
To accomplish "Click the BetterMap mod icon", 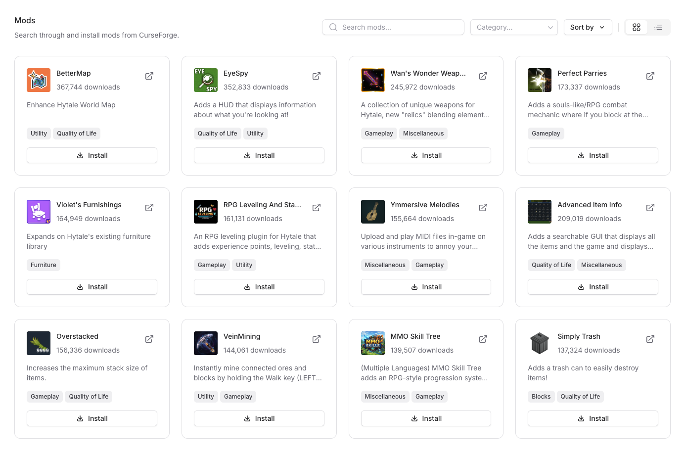I will pyautogui.click(x=38, y=80).
